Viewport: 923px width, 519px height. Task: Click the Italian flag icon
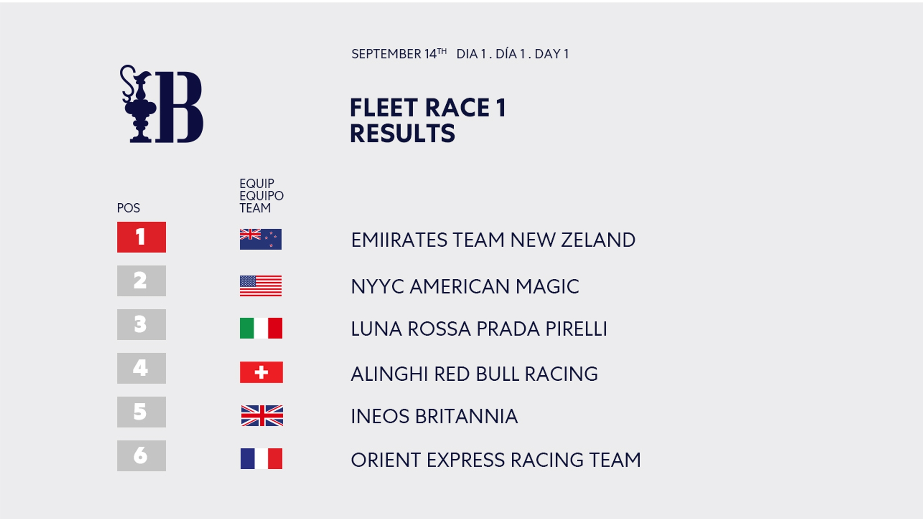pos(261,328)
